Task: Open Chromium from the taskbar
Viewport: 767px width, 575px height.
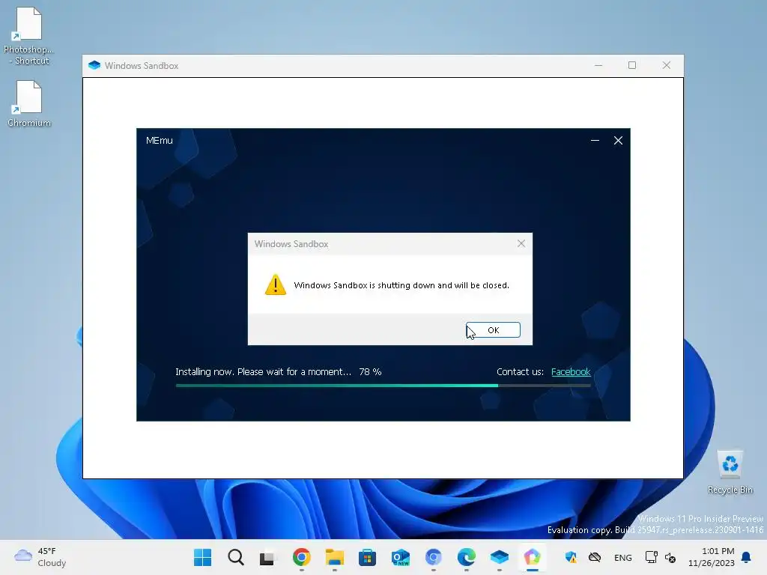Action: 434,557
